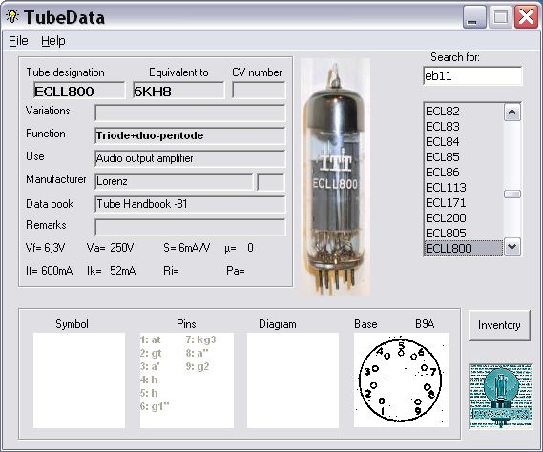Click the Search for input field

472,75
